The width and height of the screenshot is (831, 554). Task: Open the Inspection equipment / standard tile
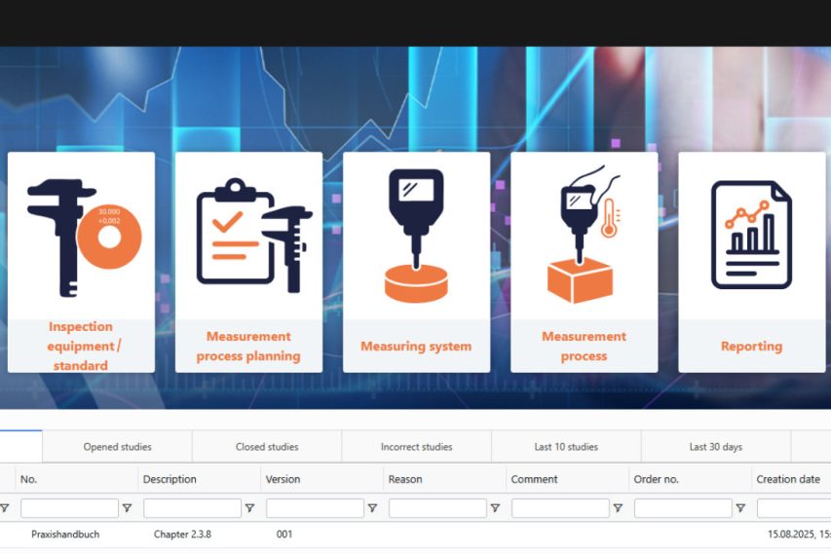tap(81, 261)
